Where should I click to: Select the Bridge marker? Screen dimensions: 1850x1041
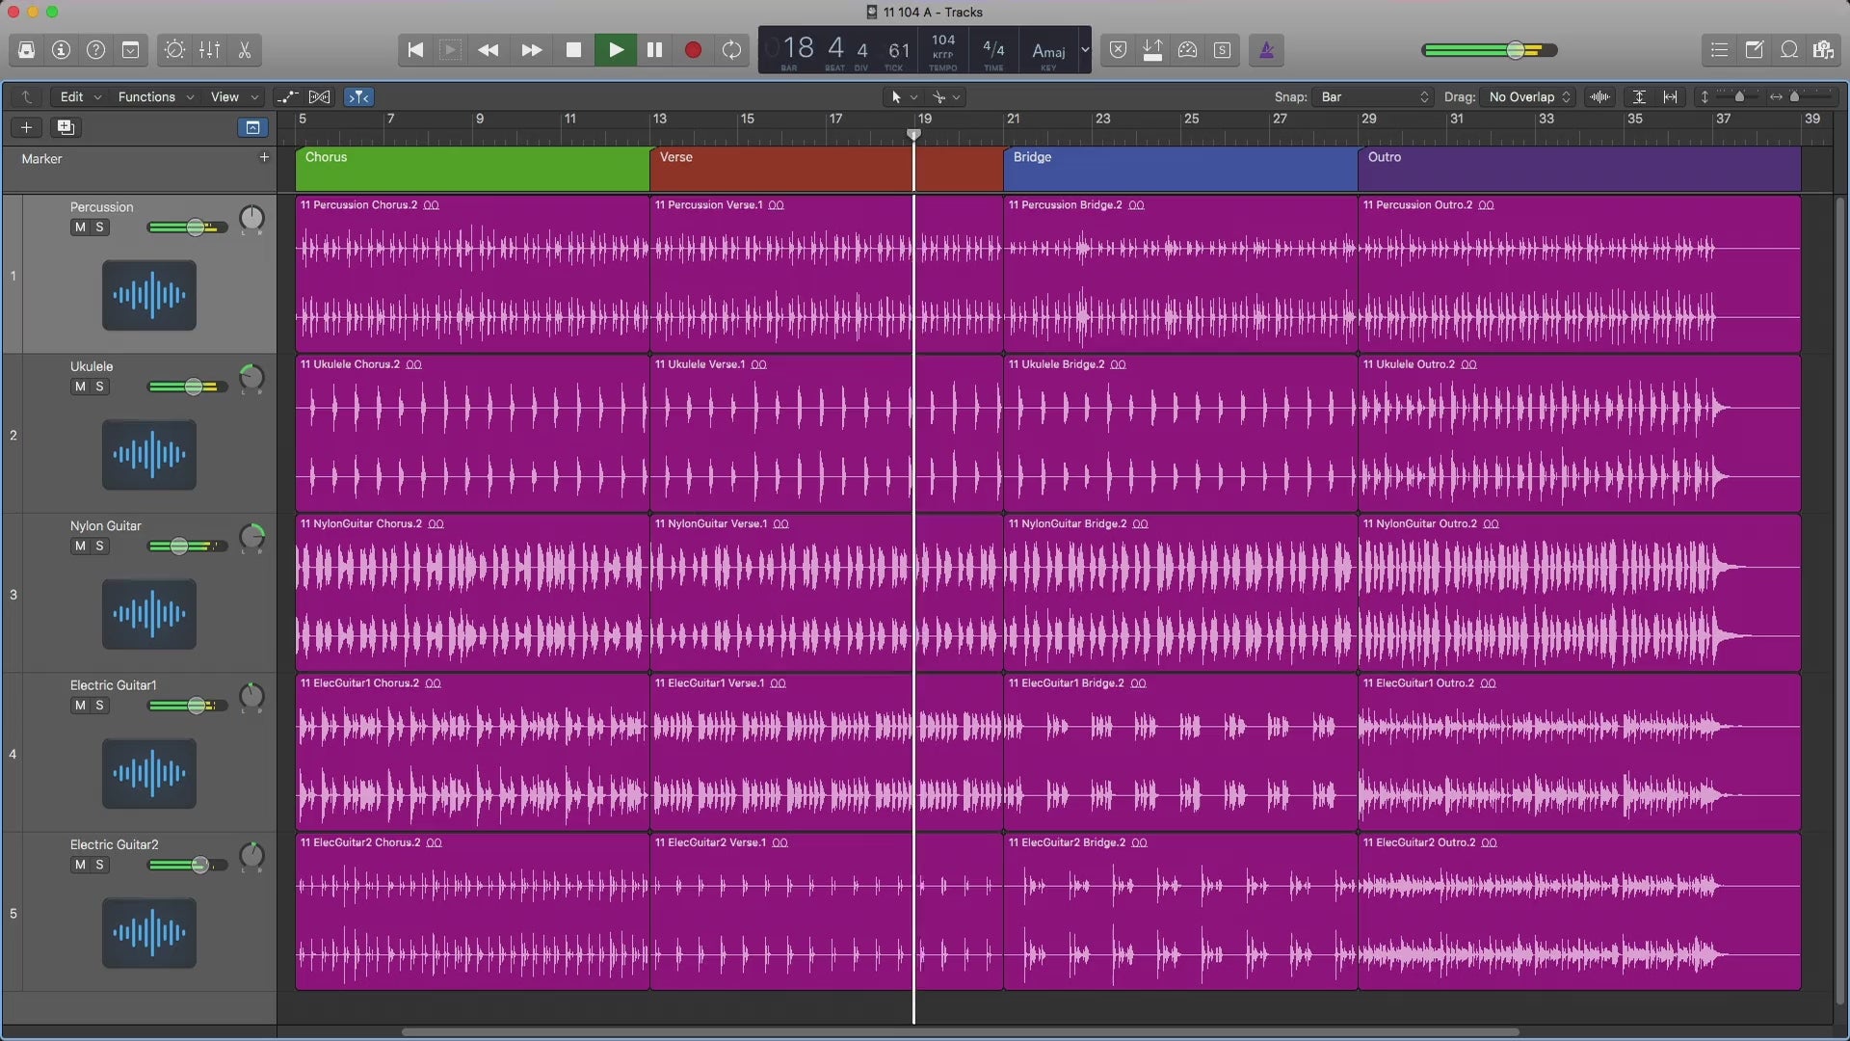[1180, 169]
